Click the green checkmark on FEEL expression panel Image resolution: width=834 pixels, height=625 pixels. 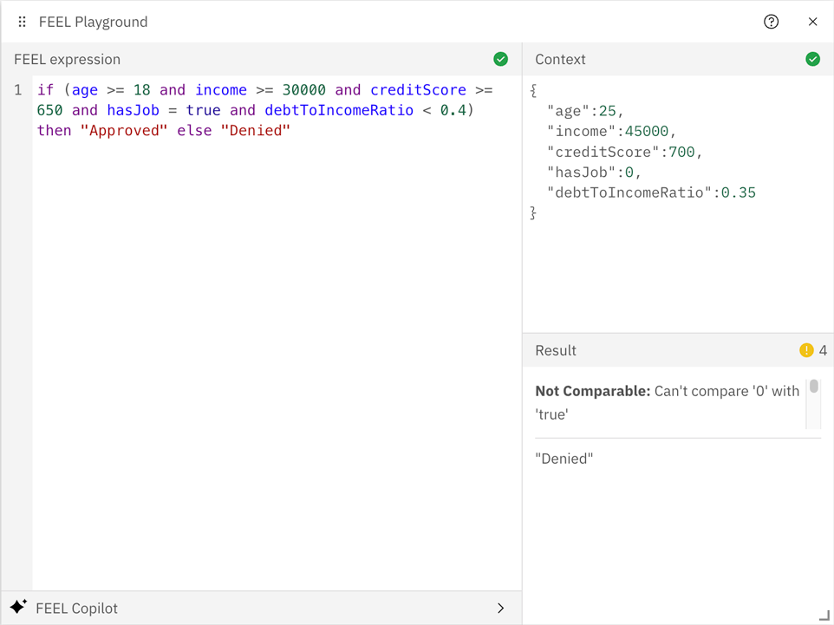(501, 59)
